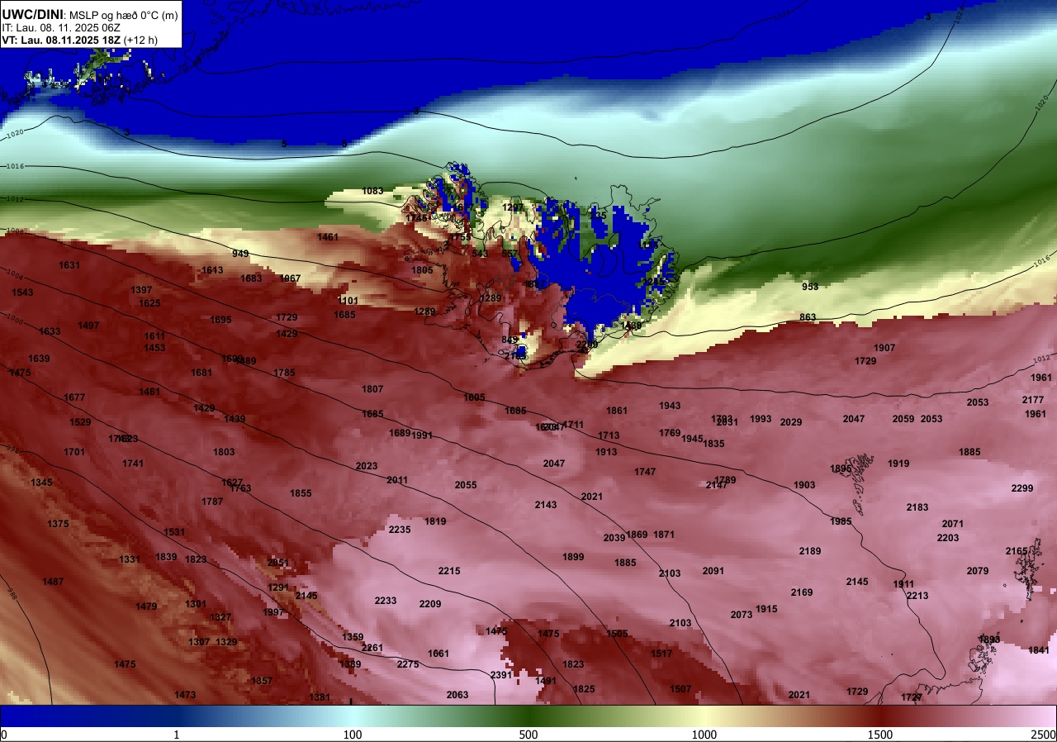Click the map value 1357
This screenshot has height=742, width=1057.
(x=262, y=681)
